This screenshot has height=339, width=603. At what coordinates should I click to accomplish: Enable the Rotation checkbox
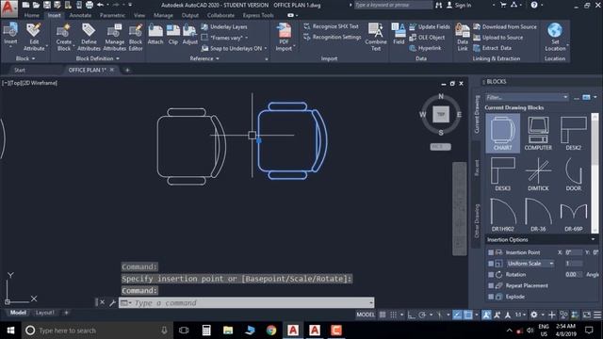point(491,275)
